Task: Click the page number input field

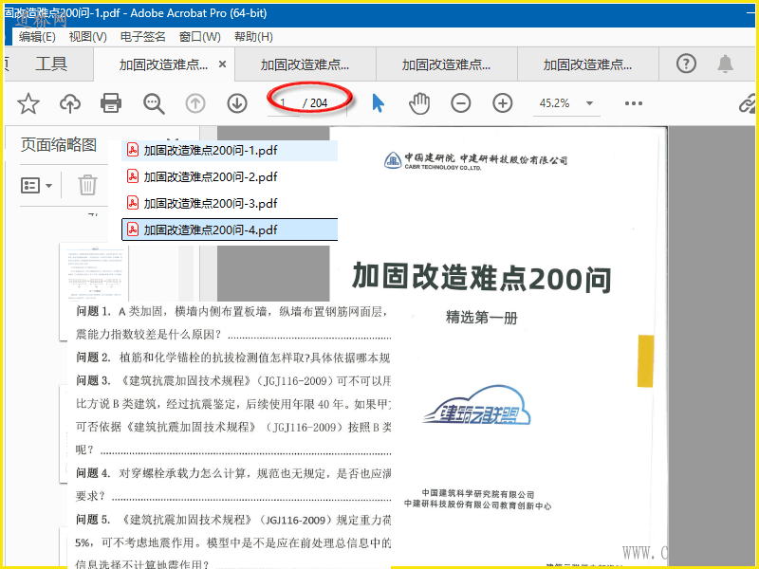Action: tap(283, 103)
